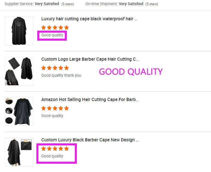The width and height of the screenshot is (211, 172).
Task: Open the Custom Logo Large Barber Cape title
Action: pyautogui.click(x=90, y=59)
